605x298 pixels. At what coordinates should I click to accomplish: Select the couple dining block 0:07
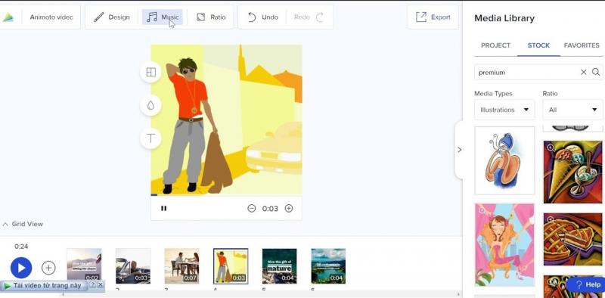181,266
